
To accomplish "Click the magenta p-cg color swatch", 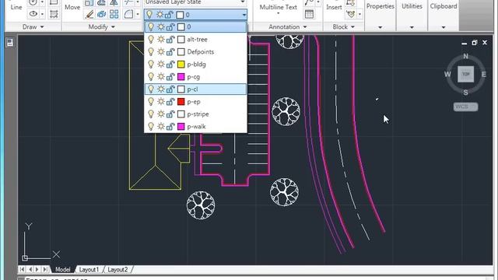I will pos(181,77).
